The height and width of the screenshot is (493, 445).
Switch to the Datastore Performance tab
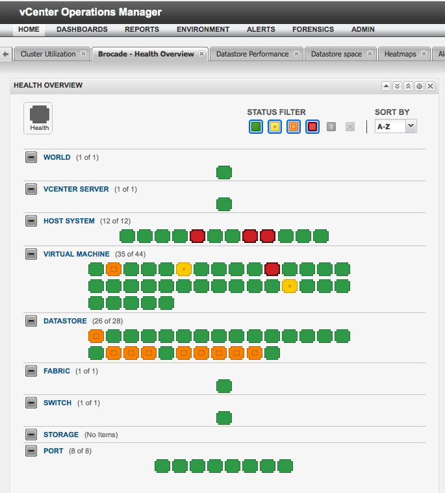click(252, 54)
